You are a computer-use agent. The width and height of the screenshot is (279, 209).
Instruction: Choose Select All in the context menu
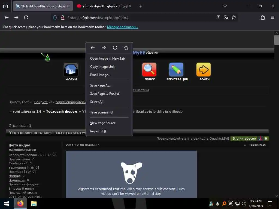point(109,102)
